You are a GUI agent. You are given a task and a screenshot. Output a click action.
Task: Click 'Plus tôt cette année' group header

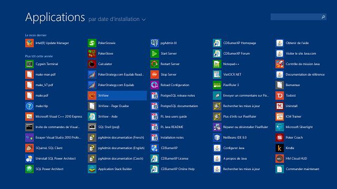pyautogui.click(x=38, y=56)
